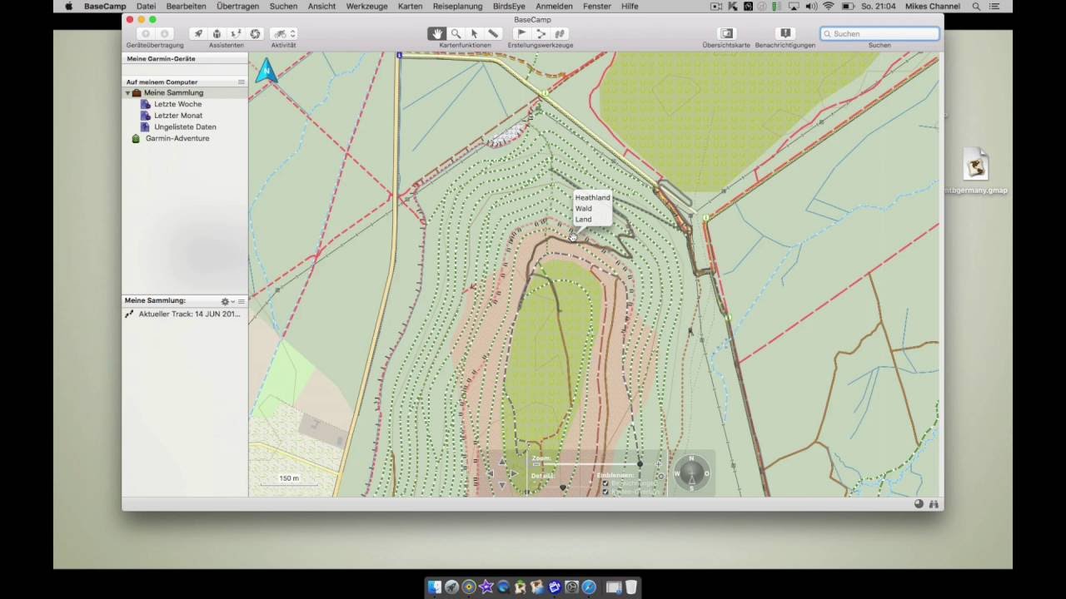Click the compass rose control
Image resolution: width=1066 pixels, height=599 pixels.
click(691, 473)
